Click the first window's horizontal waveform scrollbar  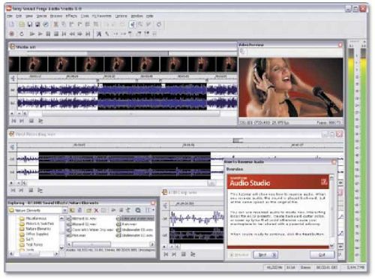pos(130,114)
